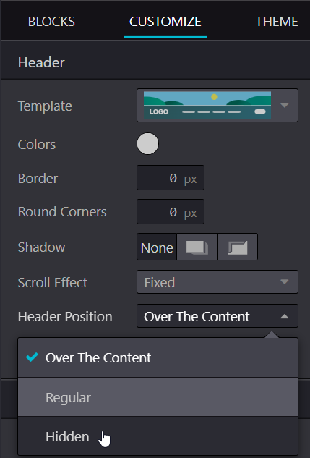Click the Scroll Effect dropdown arrow
This screenshot has height=458, width=310.
pos(284,282)
